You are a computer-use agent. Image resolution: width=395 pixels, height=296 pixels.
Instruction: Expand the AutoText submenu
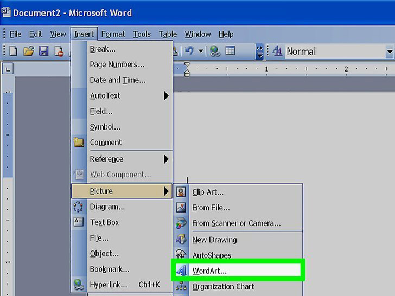(x=122, y=95)
